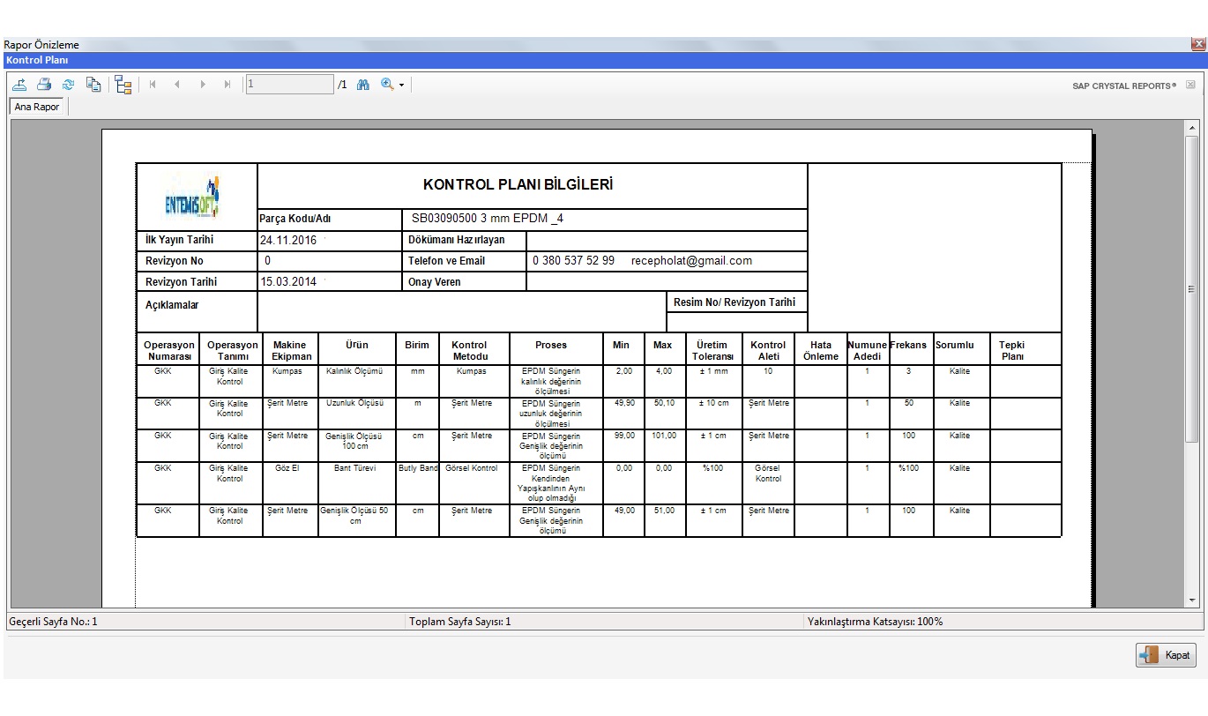The height and width of the screenshot is (716, 1208).
Task: Click the Onay Veren label
Action: point(435,282)
